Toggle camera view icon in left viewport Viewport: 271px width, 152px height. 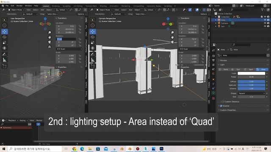click(x=50, y=42)
